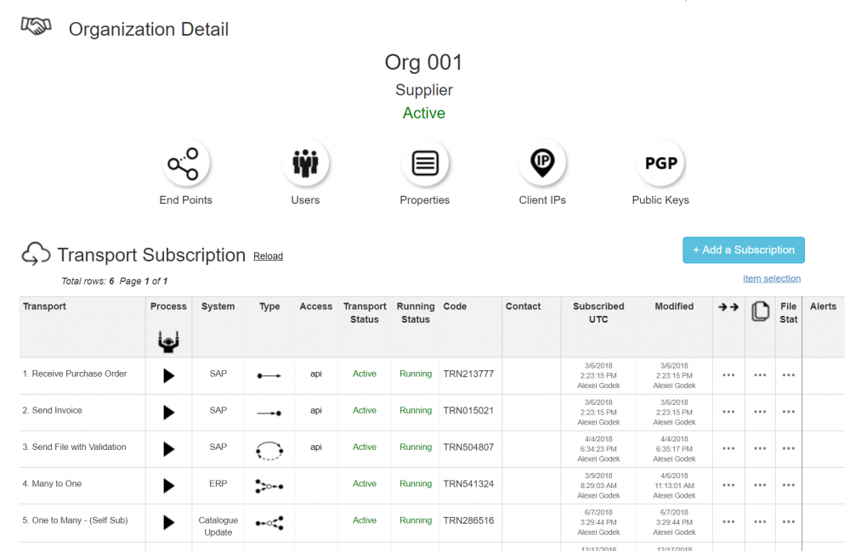Click the double-arrow column header icon
The image size is (850, 551).
coord(728,307)
